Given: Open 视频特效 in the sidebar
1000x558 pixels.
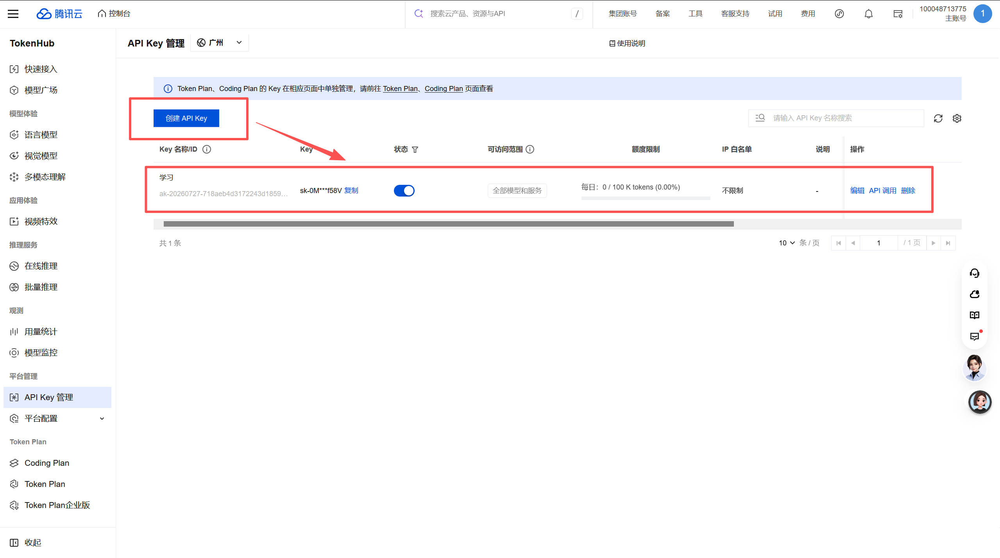Looking at the screenshot, I should click(57, 222).
